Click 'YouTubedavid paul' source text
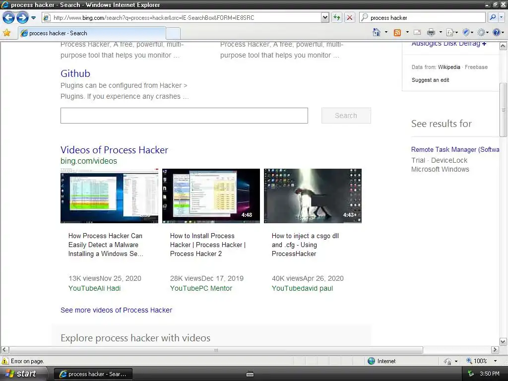The height and width of the screenshot is (381, 508). (302, 288)
